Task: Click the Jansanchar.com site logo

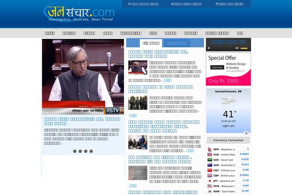Action: [x=78, y=13]
